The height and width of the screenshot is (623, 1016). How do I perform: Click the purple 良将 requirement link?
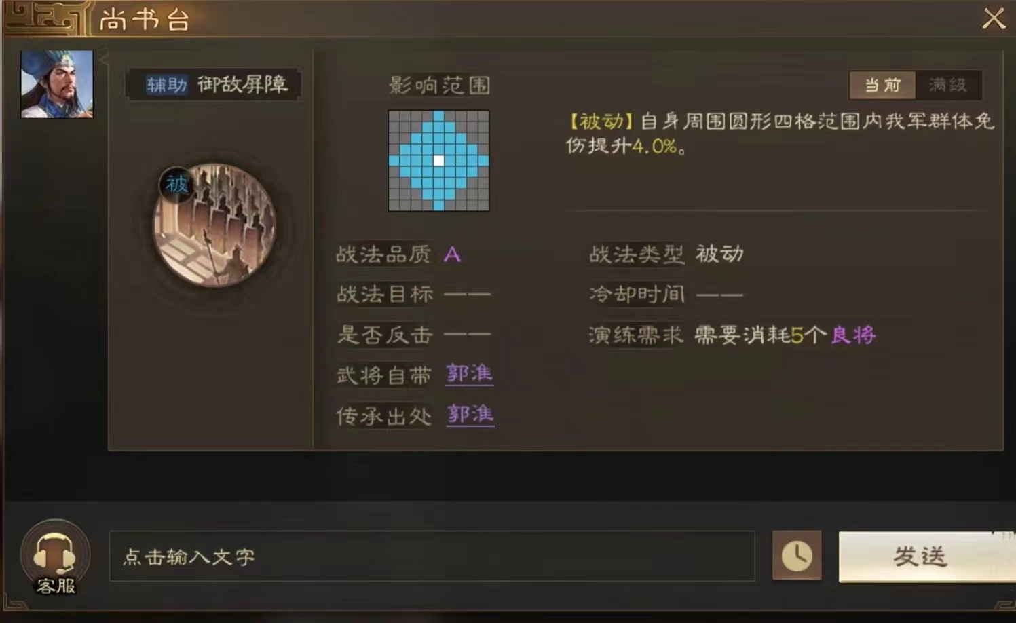853,335
